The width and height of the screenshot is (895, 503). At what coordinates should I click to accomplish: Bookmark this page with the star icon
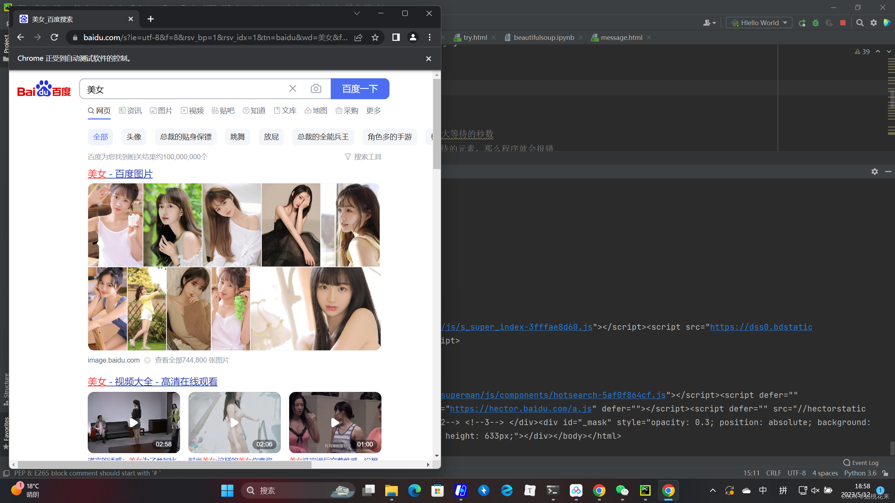pyautogui.click(x=375, y=37)
